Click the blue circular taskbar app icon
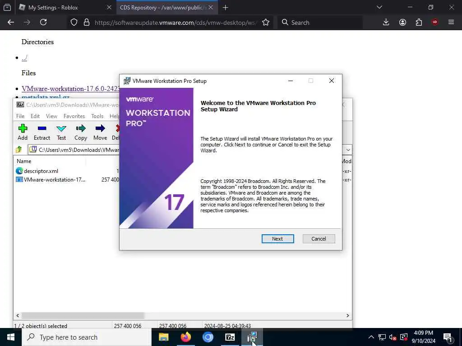The width and height of the screenshot is (462, 346). 208,337
